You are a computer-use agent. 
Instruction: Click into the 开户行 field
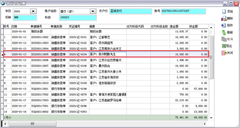click(x=131, y=11)
